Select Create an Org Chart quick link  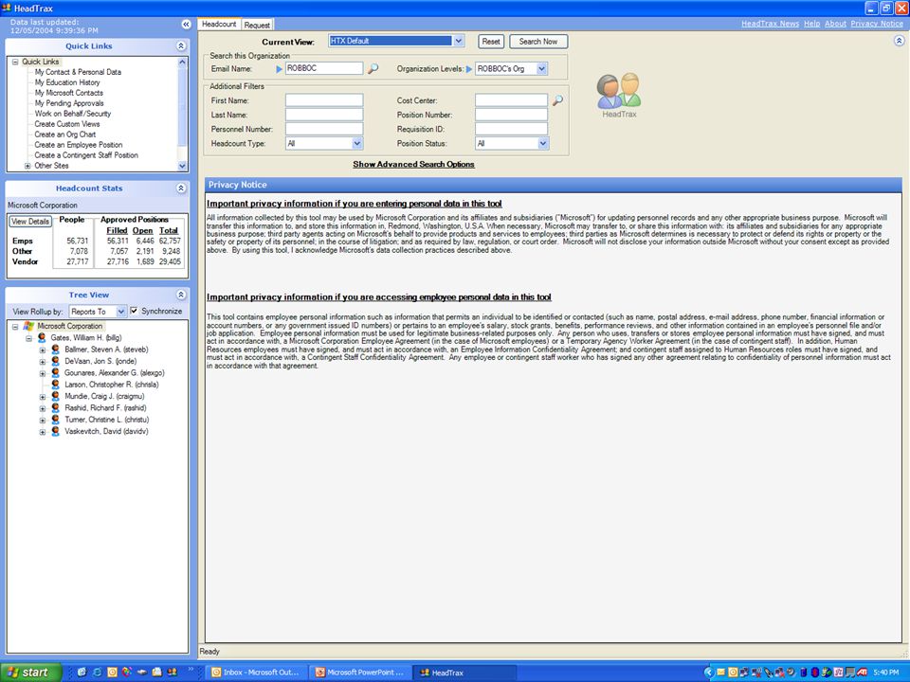pos(65,135)
